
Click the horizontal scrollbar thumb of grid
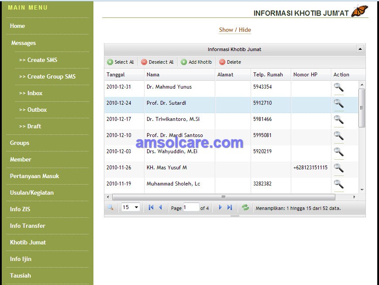click(224, 197)
